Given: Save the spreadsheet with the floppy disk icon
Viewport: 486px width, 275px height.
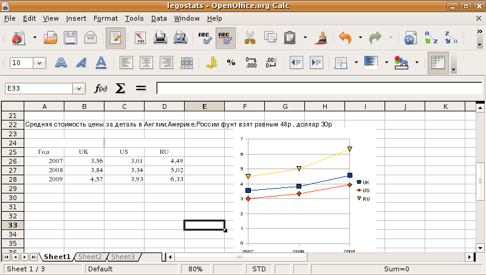Looking at the screenshot, I should tap(70, 38).
